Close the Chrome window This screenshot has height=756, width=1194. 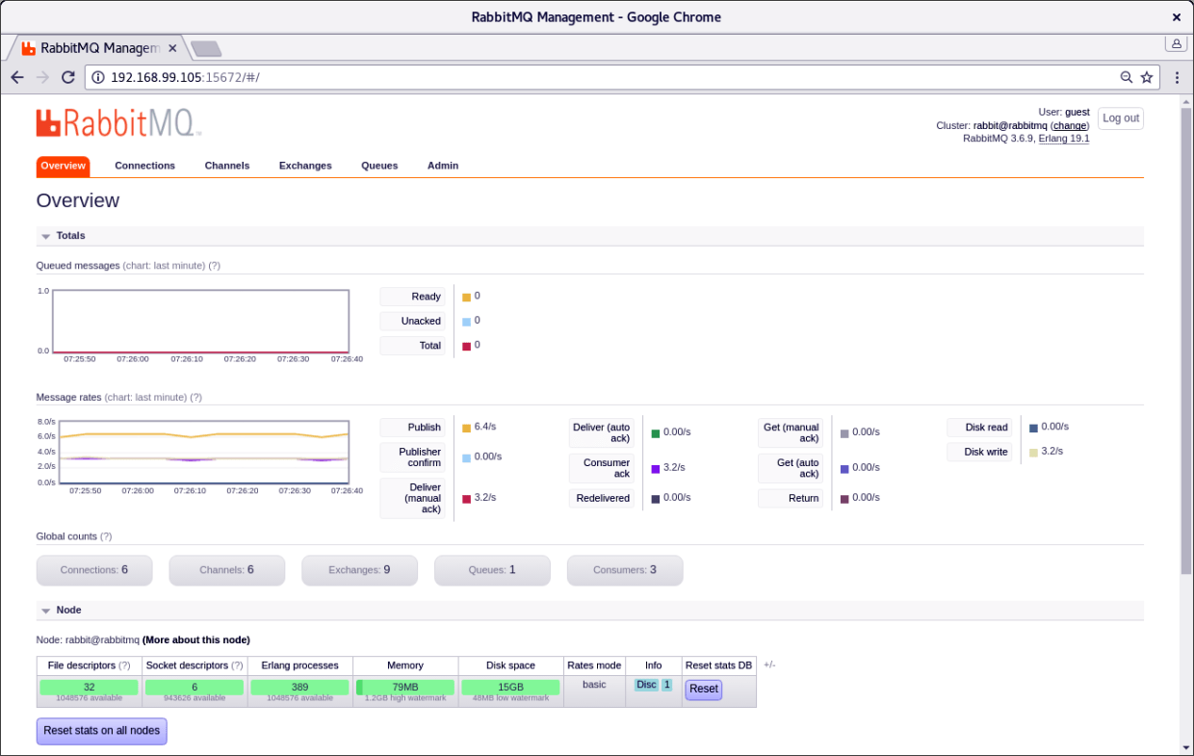click(x=1176, y=17)
